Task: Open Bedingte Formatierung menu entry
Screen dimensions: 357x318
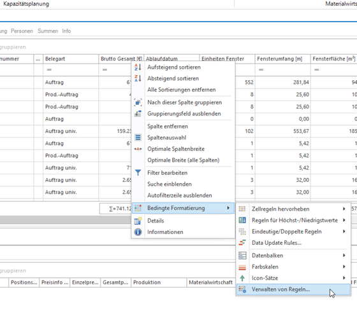Action: pyautogui.click(x=183, y=208)
